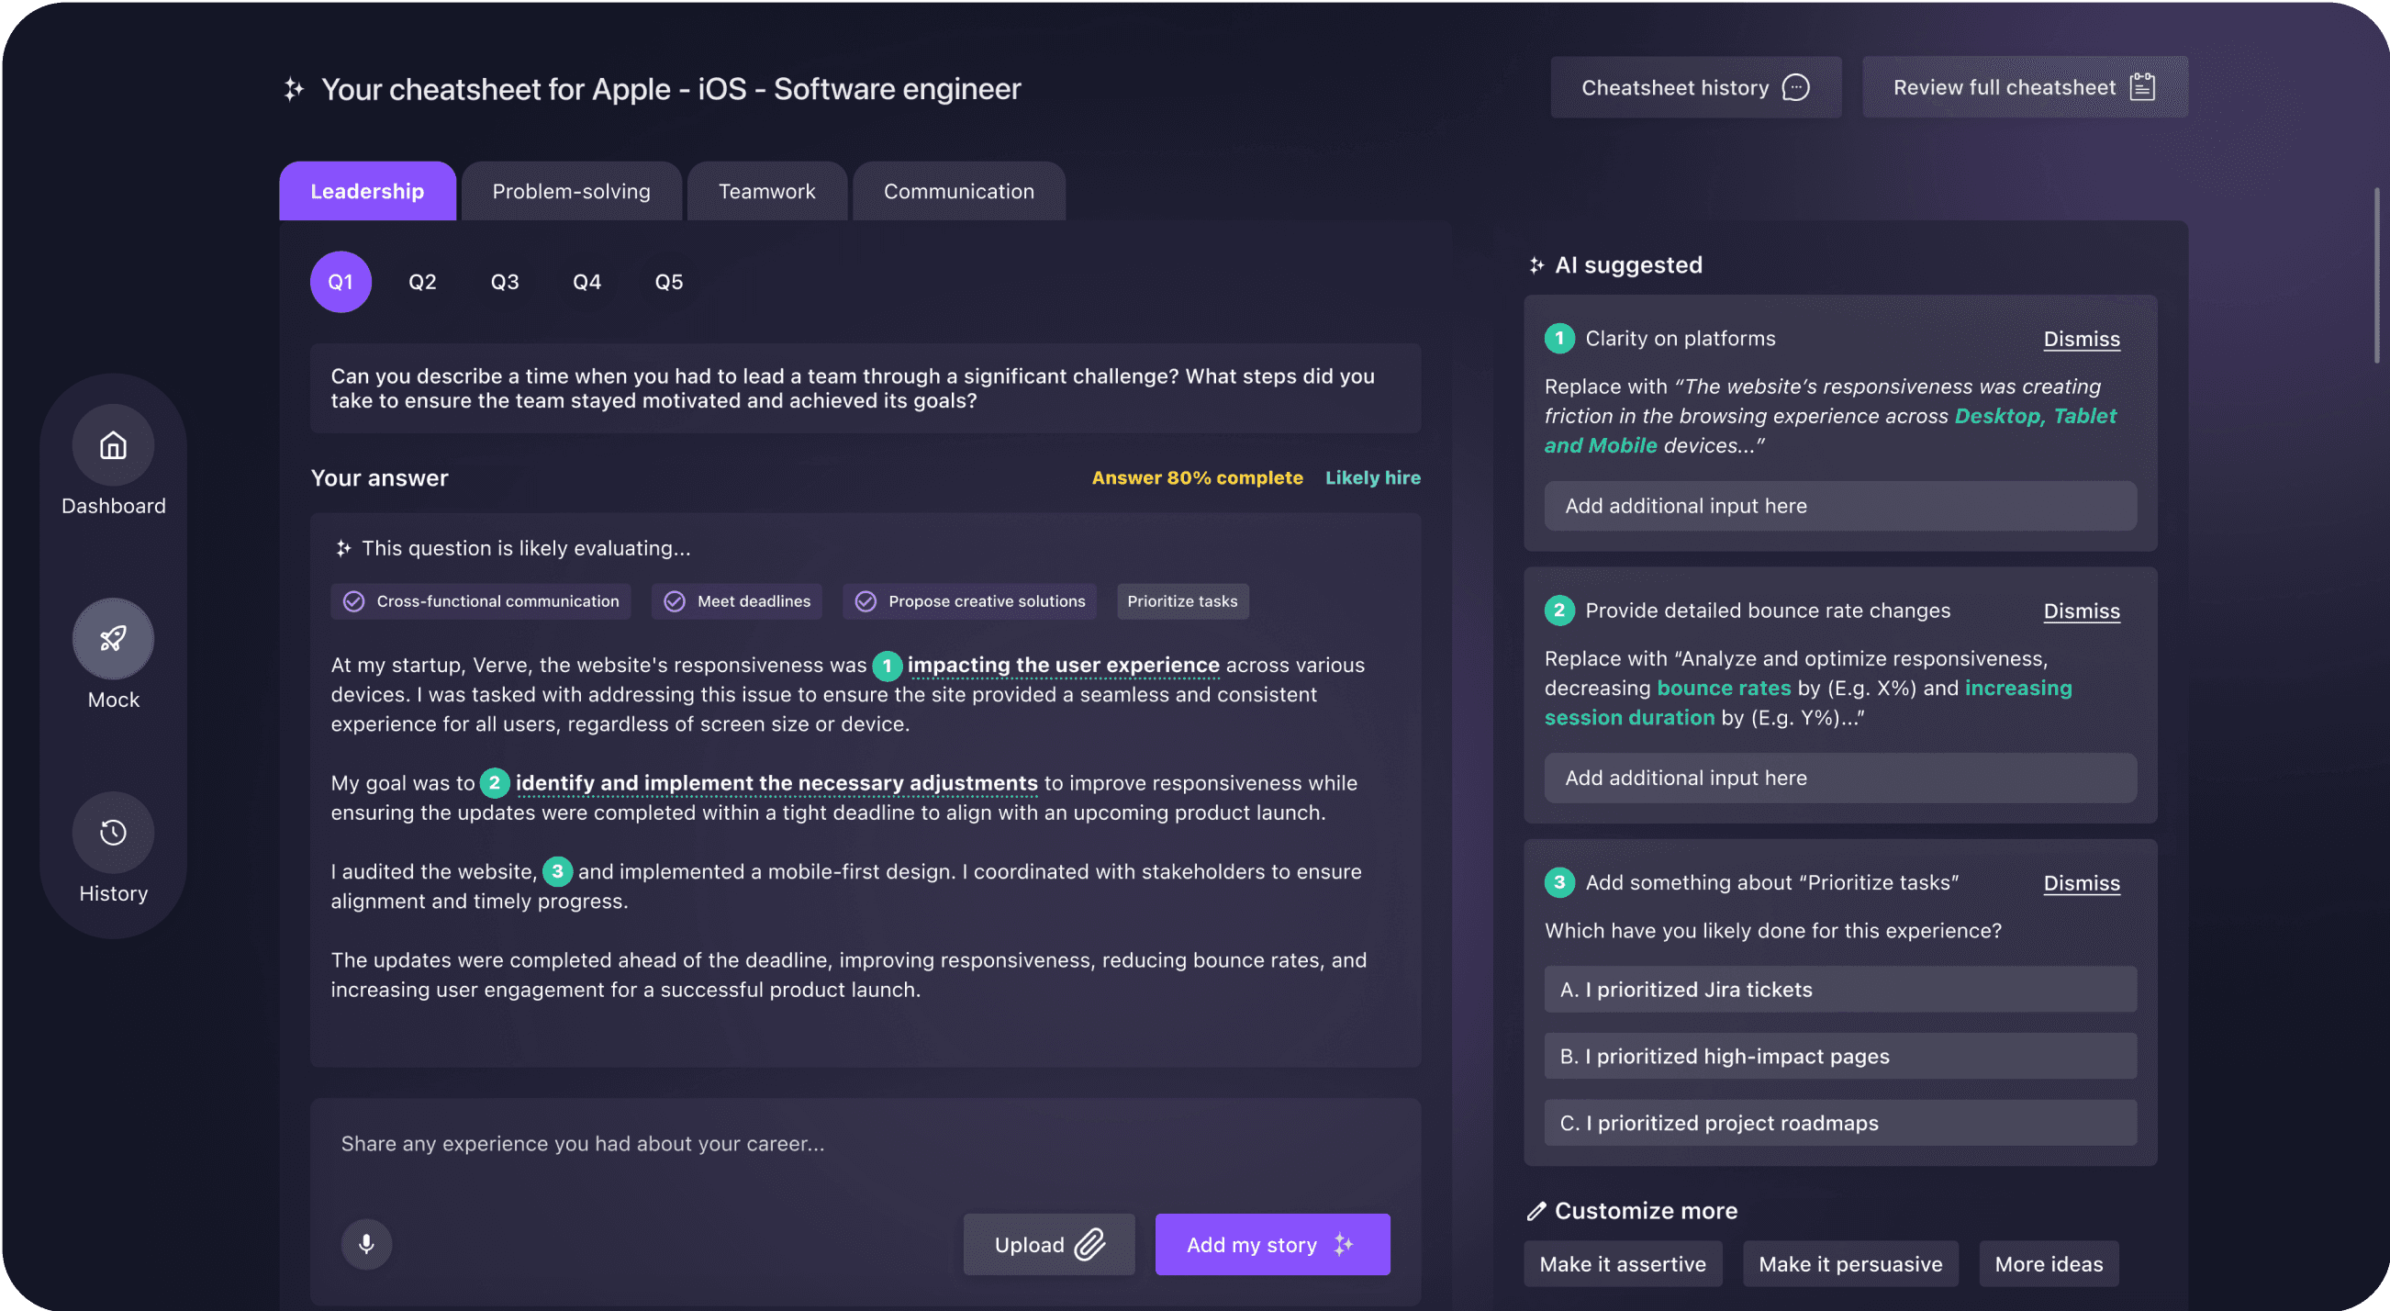This screenshot has width=2390, height=1311.
Task: Click the 'Likely hire' label
Action: point(1372,477)
